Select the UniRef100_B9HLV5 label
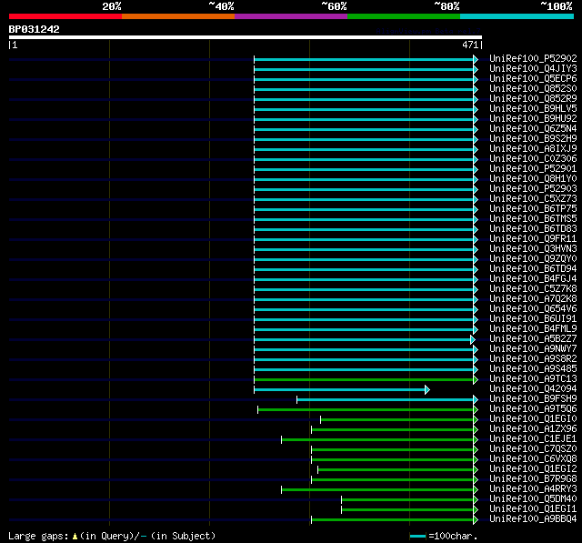This screenshot has height=543, width=582. tap(533, 109)
